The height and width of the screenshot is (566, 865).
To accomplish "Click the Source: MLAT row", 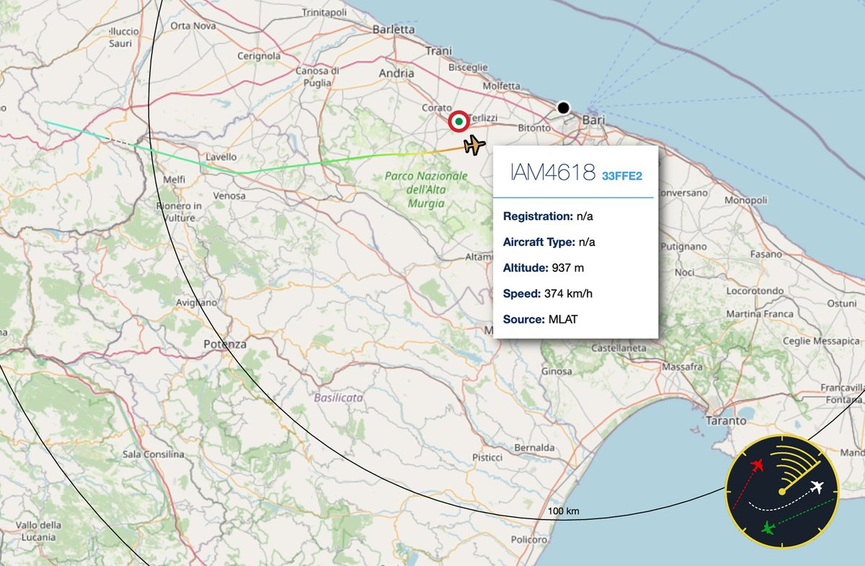I will pos(541,319).
